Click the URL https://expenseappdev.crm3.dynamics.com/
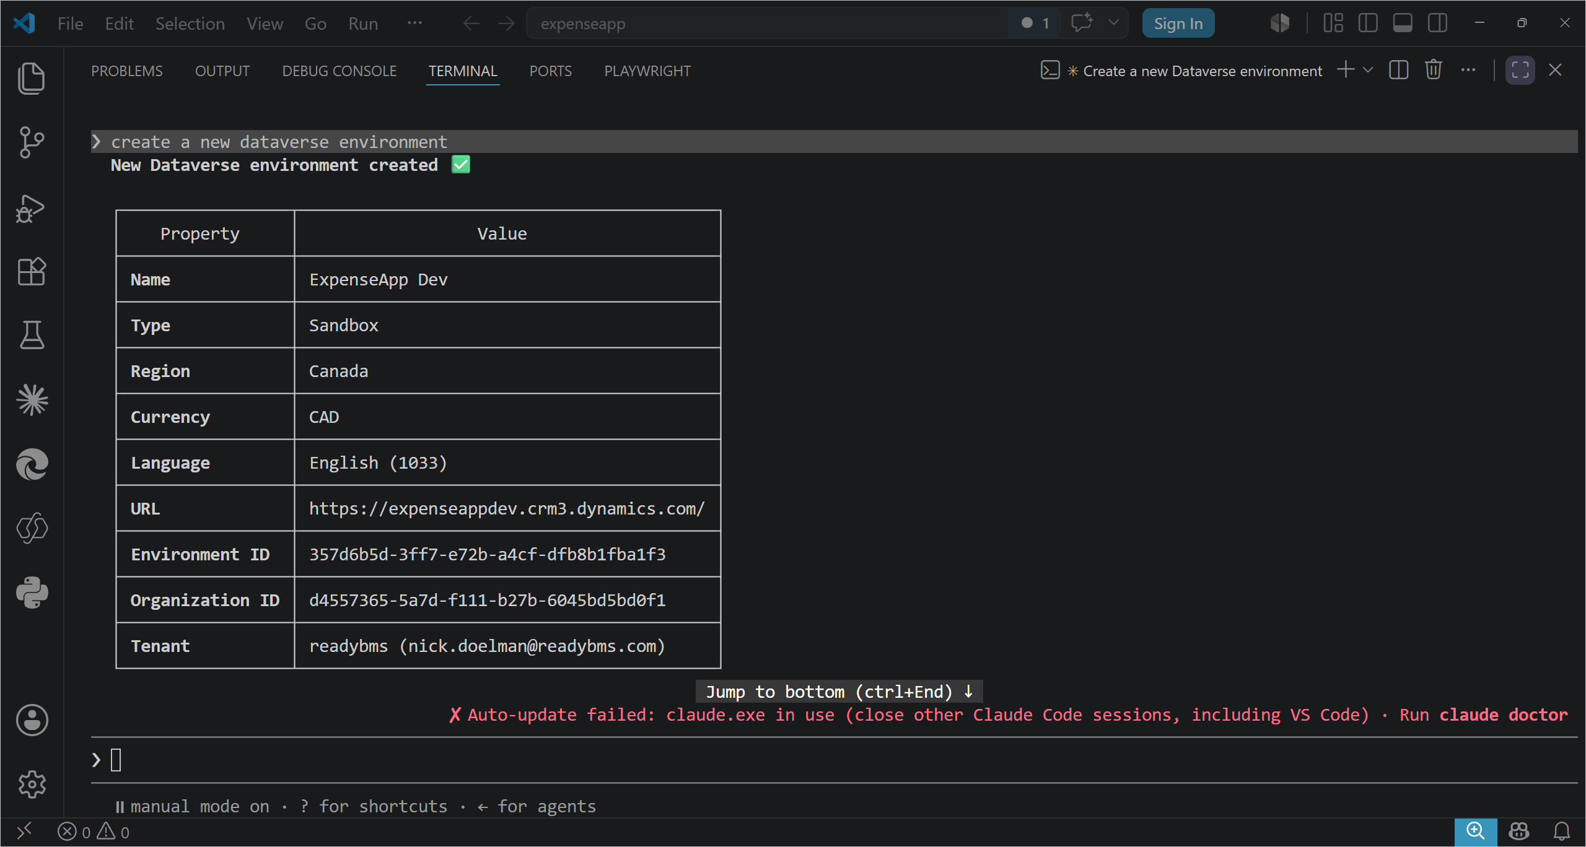The height and width of the screenshot is (847, 1586). (507, 508)
